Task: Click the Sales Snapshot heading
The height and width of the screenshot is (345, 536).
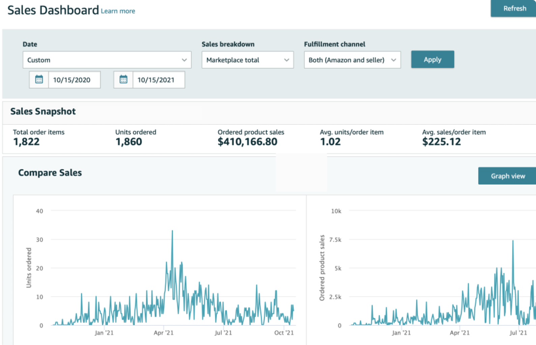Action: coord(43,112)
